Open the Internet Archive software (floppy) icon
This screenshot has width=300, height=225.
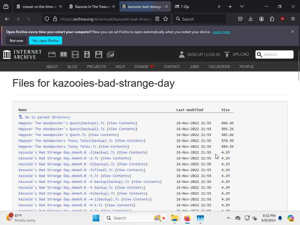tap(99, 54)
